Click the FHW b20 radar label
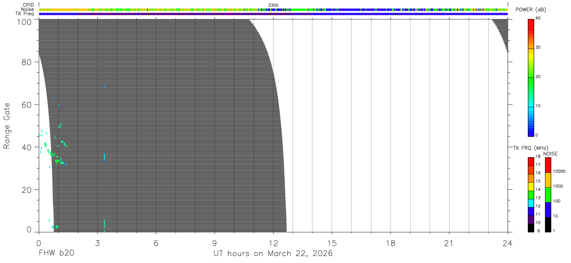 coord(56,253)
